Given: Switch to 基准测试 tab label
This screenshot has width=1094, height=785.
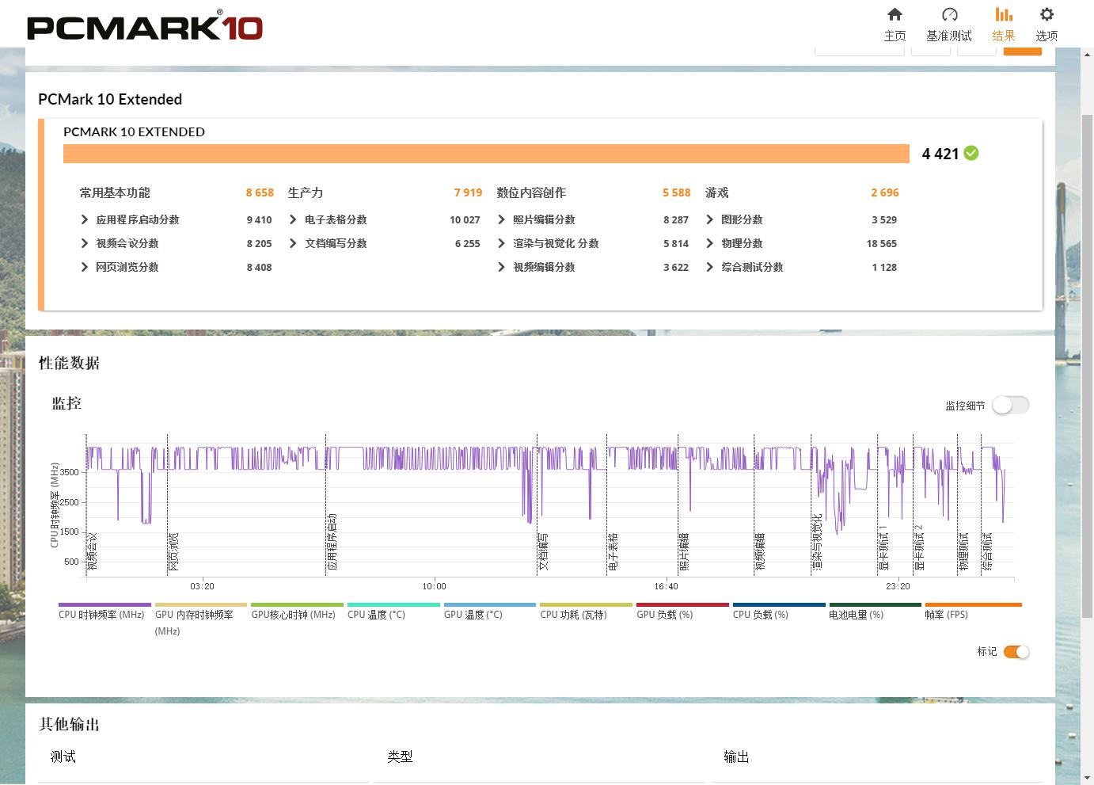Looking at the screenshot, I should click(949, 36).
